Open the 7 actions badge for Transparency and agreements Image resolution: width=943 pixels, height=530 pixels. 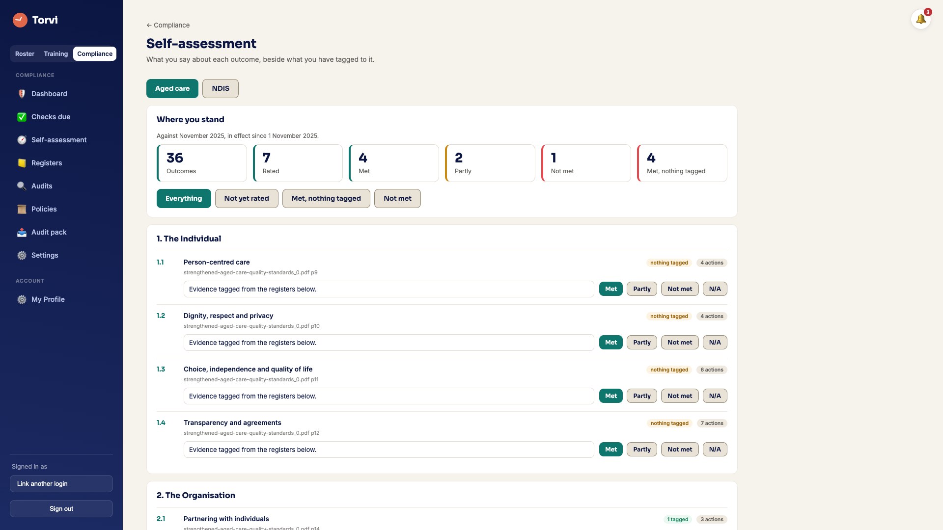(712, 423)
